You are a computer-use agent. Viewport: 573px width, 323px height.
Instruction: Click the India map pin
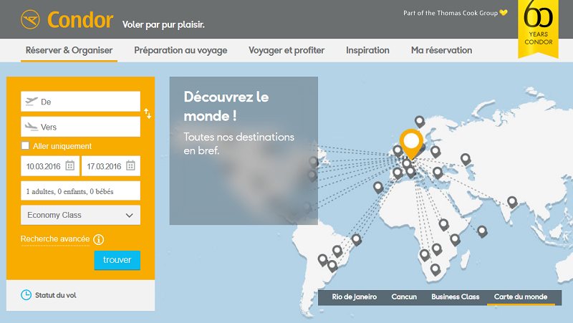[x=512, y=202]
